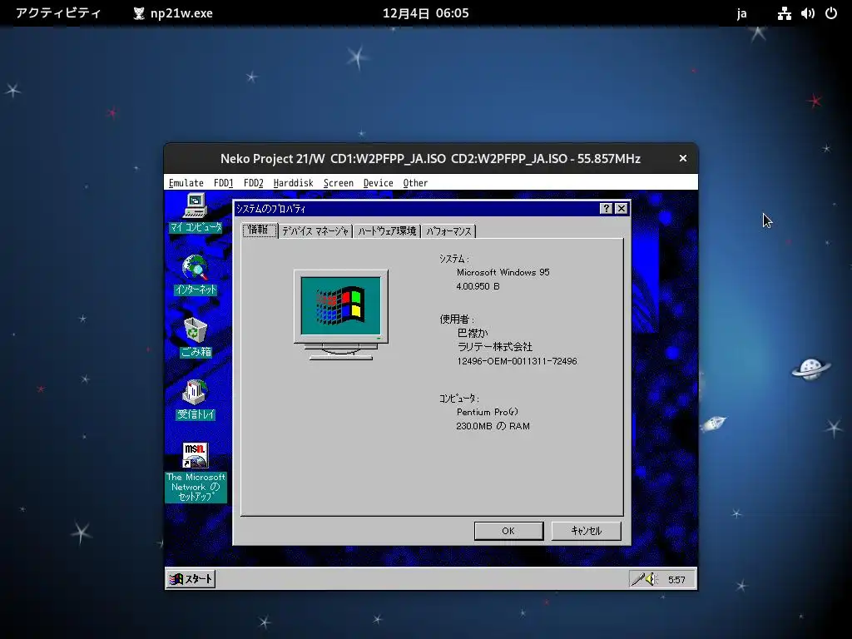The image size is (852, 639).
Task: Switch to the ハードウェア環境 tab
Action: [x=387, y=231]
